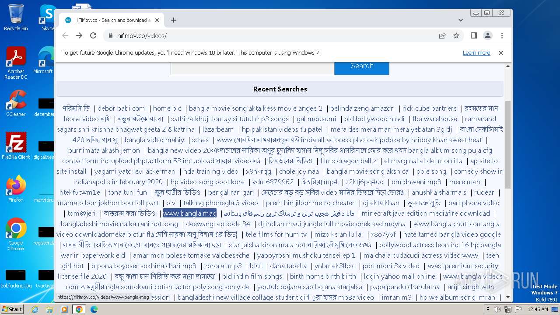
Task: Open 'rick cube partners' search link
Action: click(430, 108)
